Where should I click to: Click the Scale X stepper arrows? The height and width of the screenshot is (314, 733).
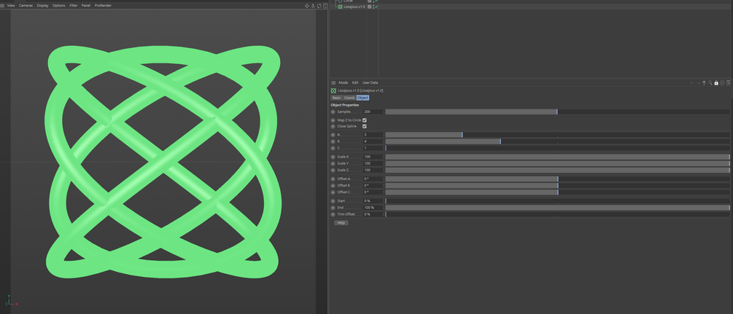(384, 157)
